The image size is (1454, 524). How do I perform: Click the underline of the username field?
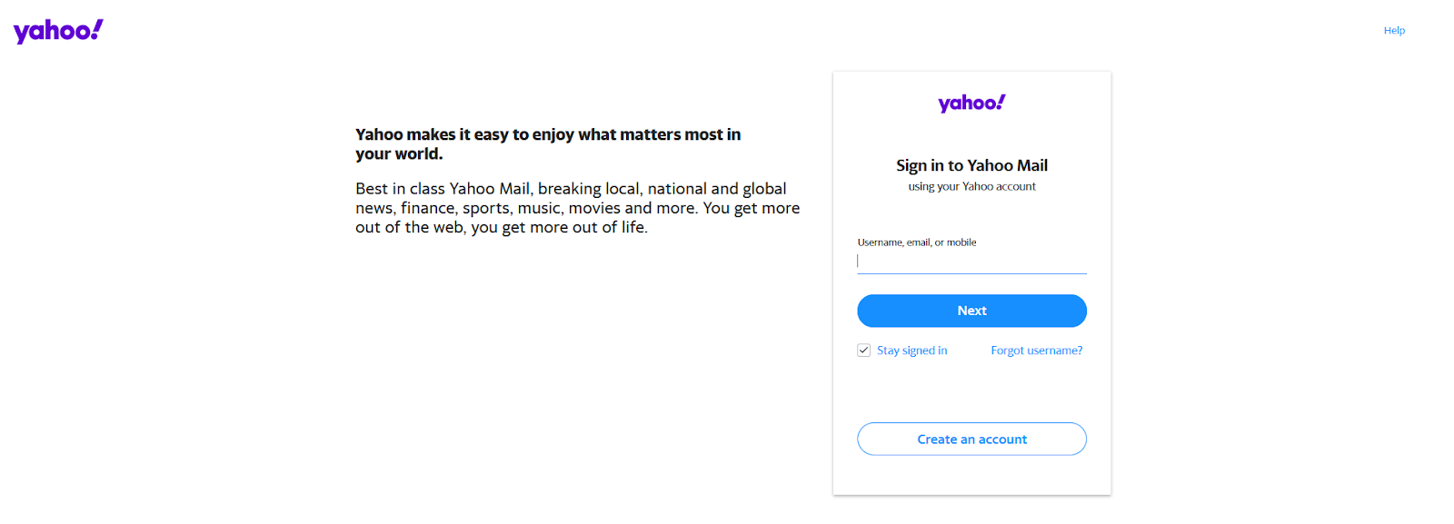(971, 273)
